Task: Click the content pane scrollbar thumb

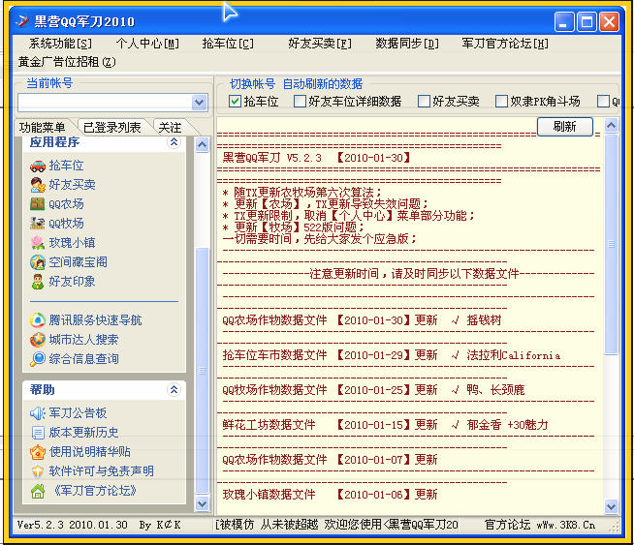Action: [612, 244]
